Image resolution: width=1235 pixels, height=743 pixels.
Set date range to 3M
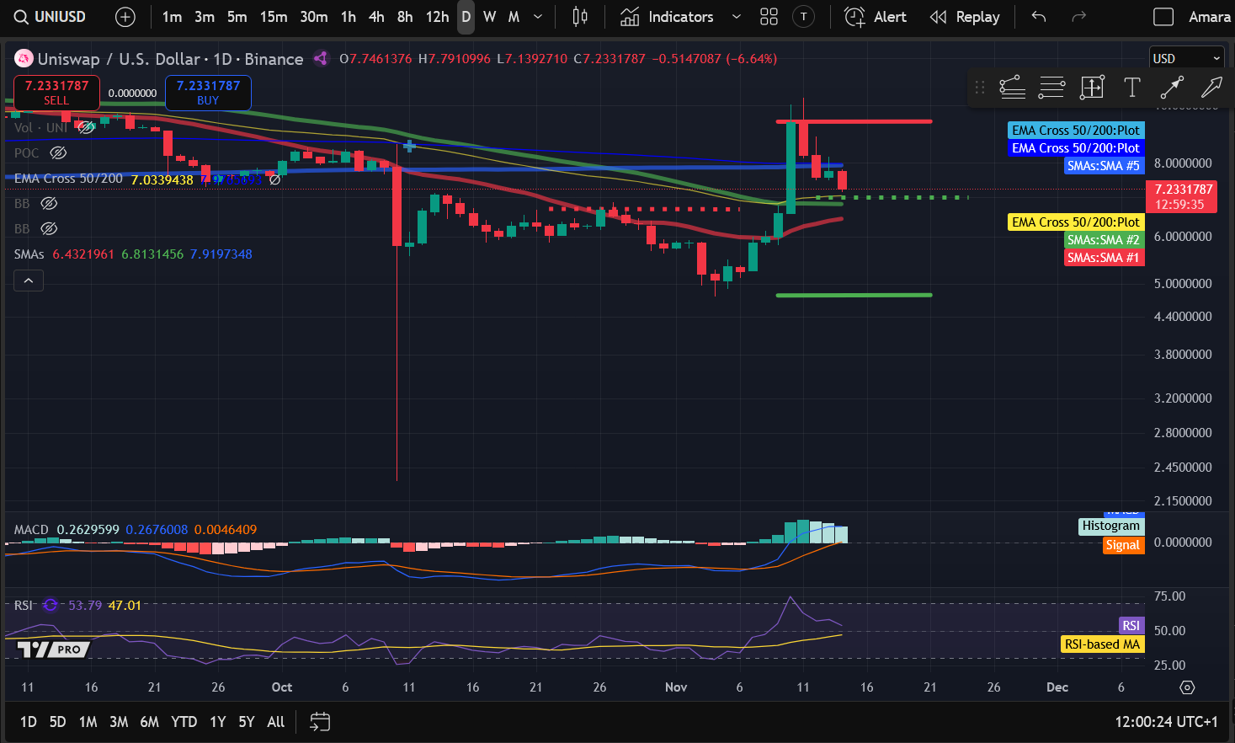coord(119,722)
